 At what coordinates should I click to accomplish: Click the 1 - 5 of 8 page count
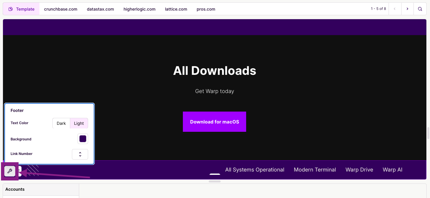tap(378, 9)
